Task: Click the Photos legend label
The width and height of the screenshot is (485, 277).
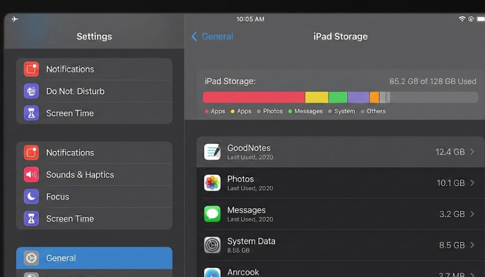Action: point(273,111)
